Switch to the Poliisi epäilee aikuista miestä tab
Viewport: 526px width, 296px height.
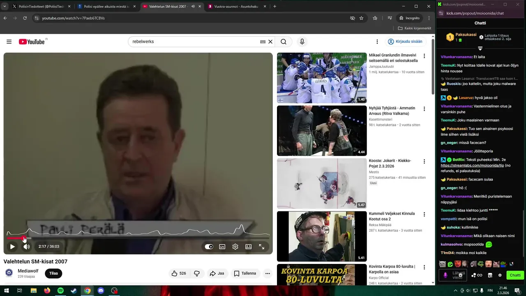(x=106, y=7)
